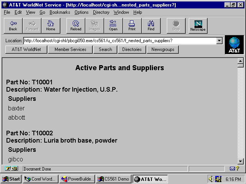Go to the Home page
Image resolution: width=246 pixels, height=184 pixels.
tap(51, 26)
